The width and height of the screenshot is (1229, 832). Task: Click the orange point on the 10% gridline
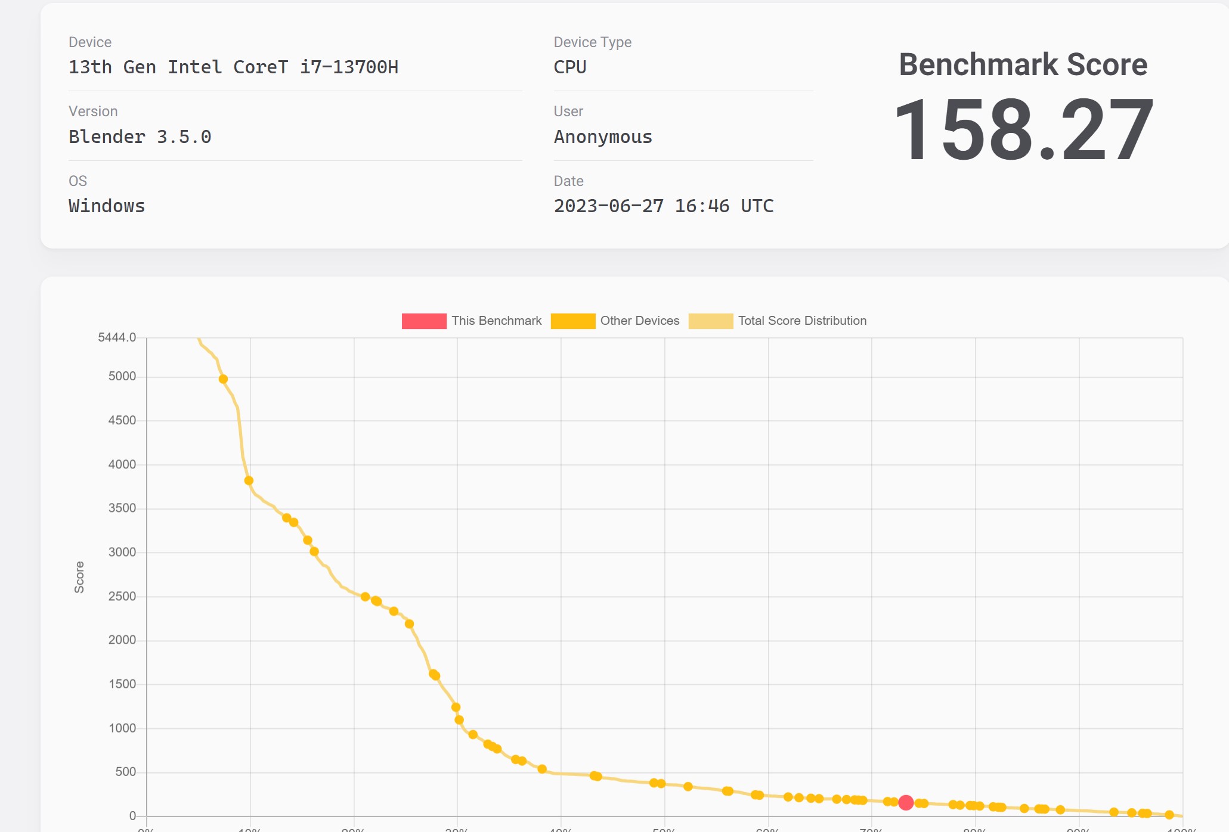249,480
